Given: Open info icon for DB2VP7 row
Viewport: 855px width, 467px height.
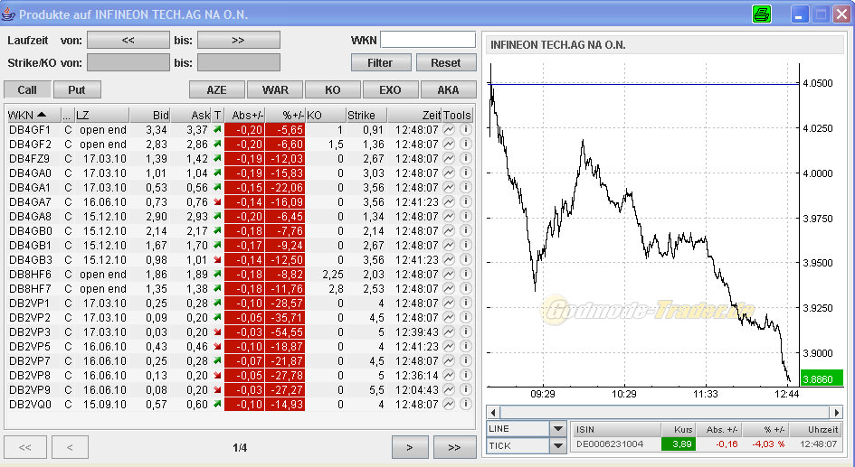Looking at the screenshot, I should pyautogui.click(x=466, y=360).
